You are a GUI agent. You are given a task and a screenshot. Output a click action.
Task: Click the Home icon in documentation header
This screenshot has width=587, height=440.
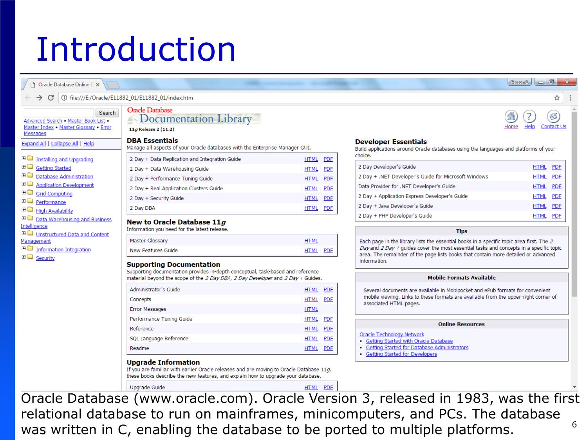pos(511,117)
